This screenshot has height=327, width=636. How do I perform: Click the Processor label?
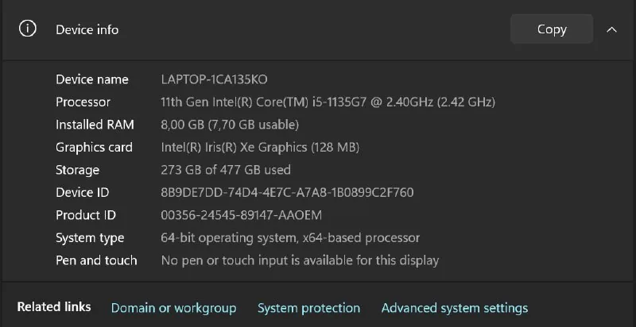(x=83, y=102)
